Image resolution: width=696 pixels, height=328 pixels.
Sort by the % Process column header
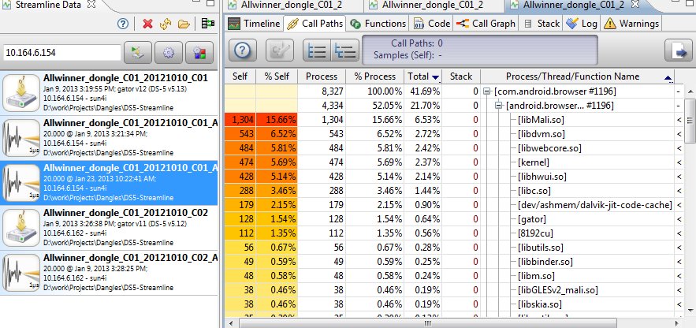point(374,76)
